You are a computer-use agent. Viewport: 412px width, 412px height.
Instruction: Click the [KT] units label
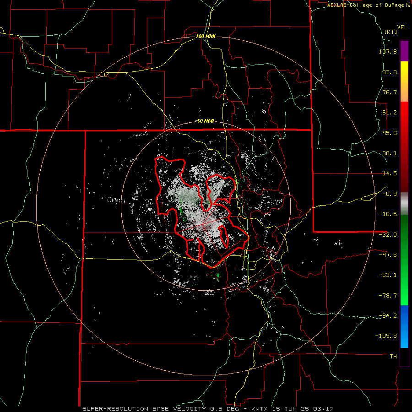coord(390,32)
